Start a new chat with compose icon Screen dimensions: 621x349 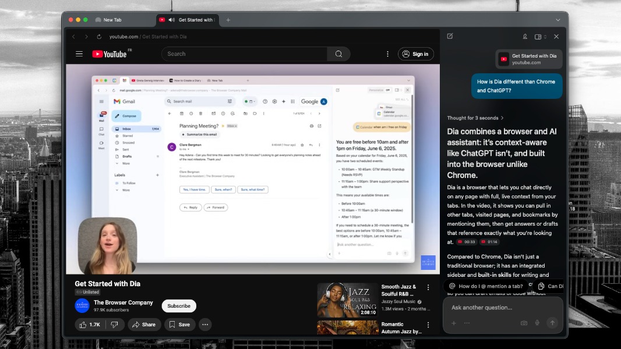coord(450,36)
